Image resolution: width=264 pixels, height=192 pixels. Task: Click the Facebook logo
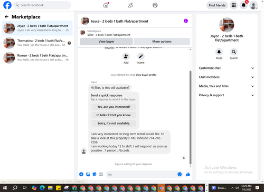pos(7,5)
